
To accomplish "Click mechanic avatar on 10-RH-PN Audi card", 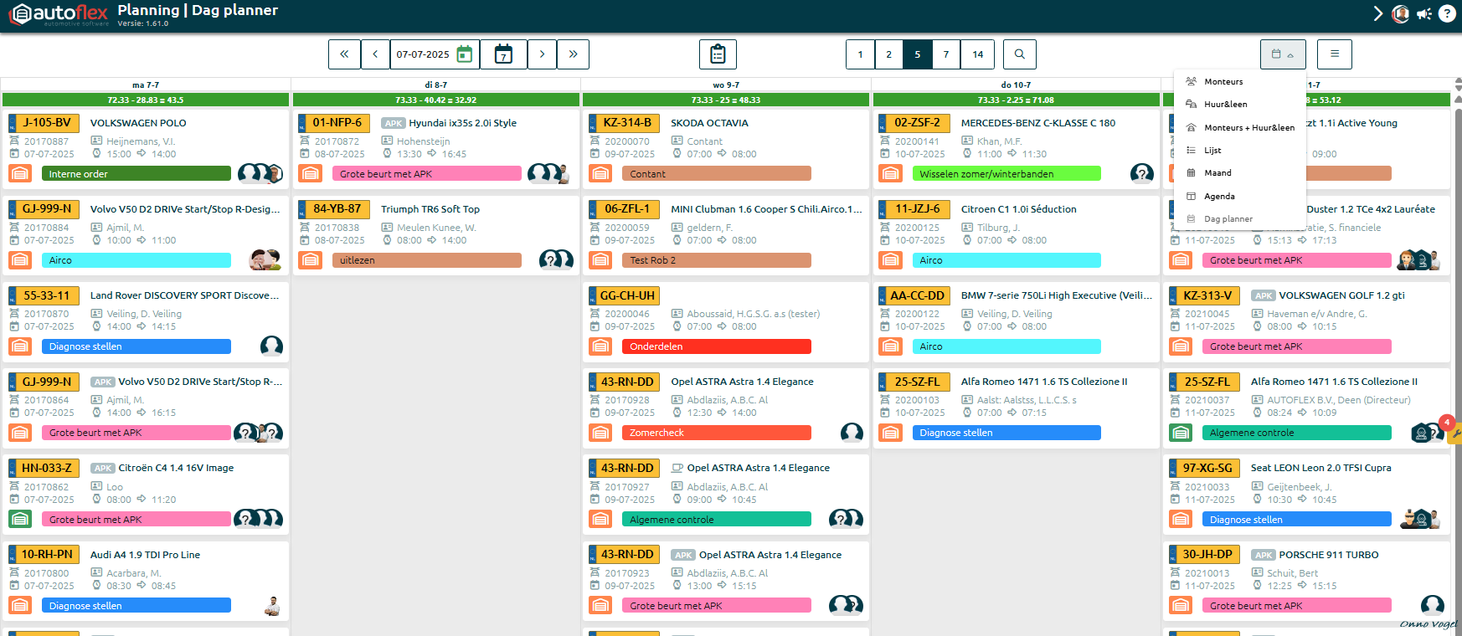I will 271,605.
